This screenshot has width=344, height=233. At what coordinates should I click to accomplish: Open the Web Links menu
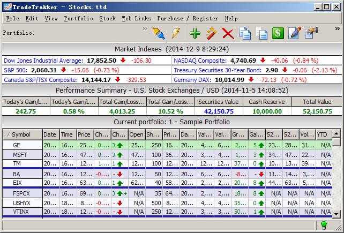click(x=136, y=18)
